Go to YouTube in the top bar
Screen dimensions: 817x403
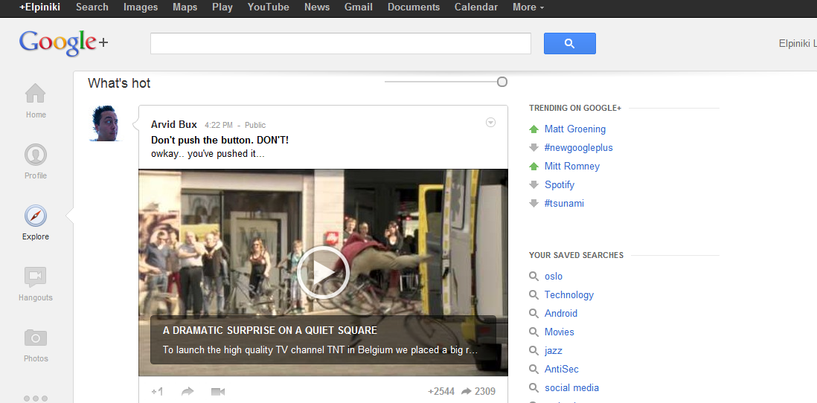pyautogui.click(x=269, y=7)
